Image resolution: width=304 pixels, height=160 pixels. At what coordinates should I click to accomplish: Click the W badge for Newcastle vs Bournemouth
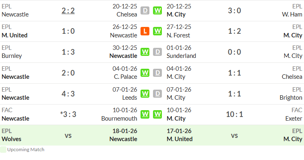(x=145, y=114)
